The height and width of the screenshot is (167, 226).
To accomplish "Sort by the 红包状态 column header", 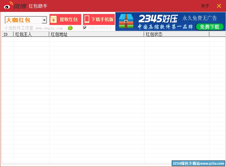I will (177, 34).
